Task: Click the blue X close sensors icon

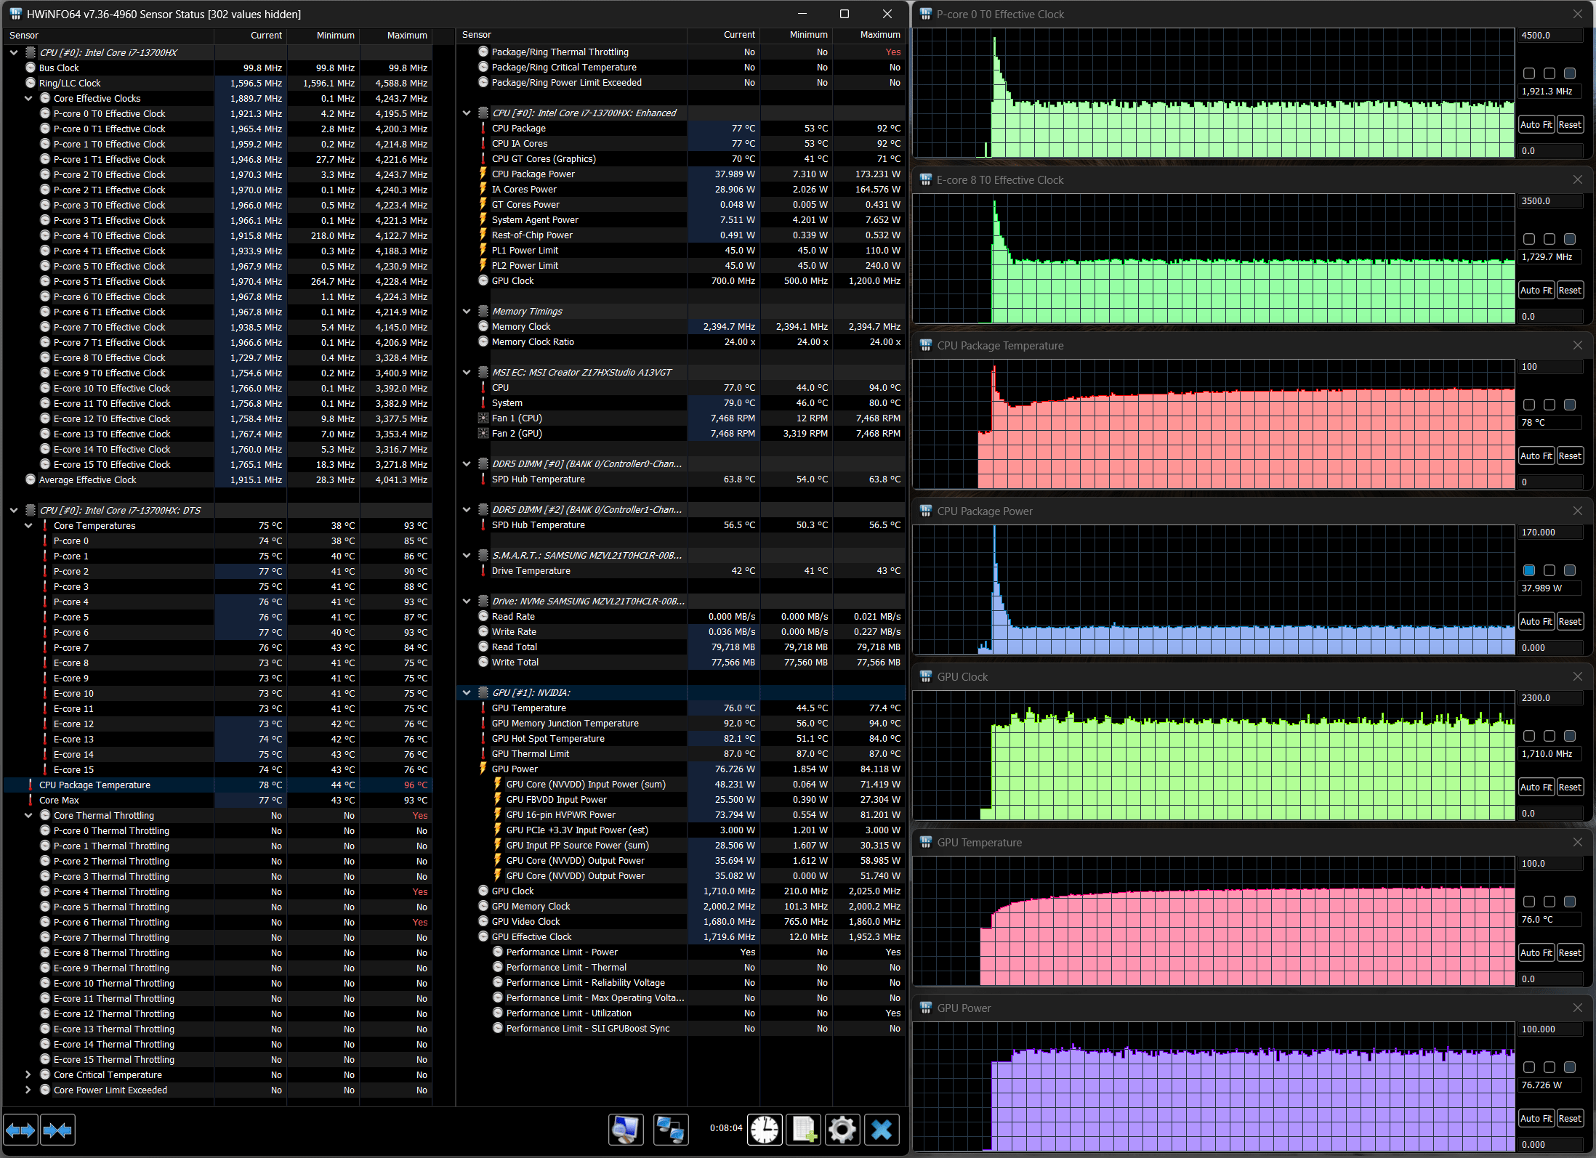Action: pos(882,1130)
